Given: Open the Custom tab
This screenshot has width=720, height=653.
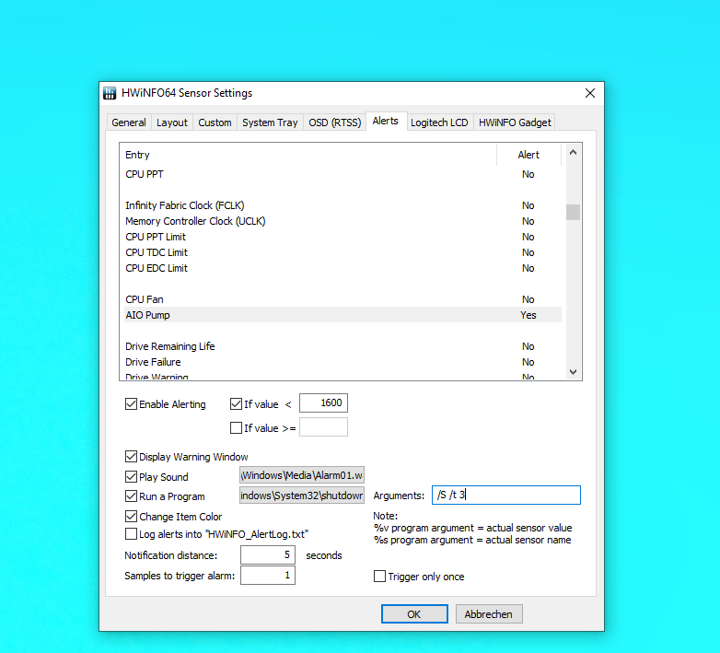Looking at the screenshot, I should pyautogui.click(x=215, y=122).
